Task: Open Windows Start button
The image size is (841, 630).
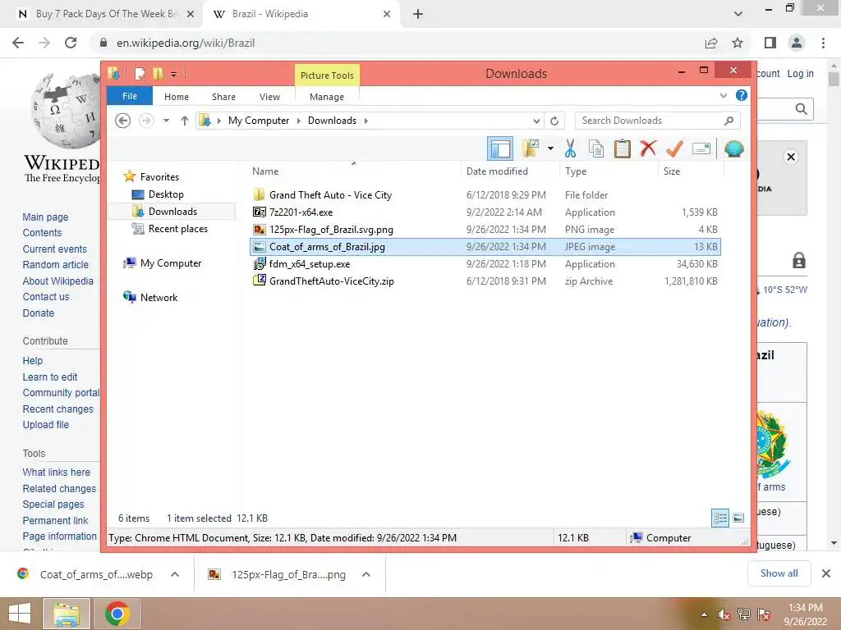Action: point(20,614)
